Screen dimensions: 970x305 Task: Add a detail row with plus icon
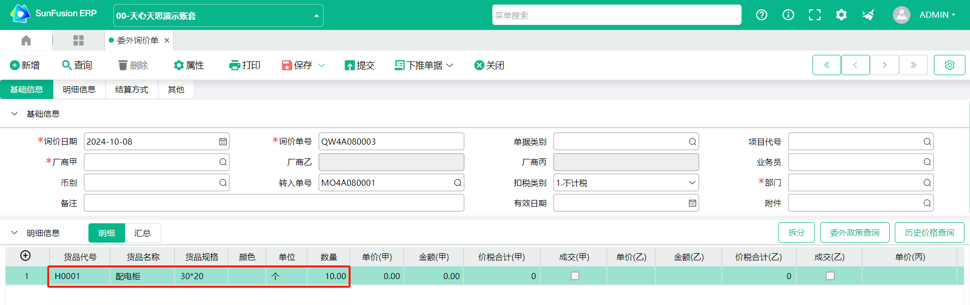[x=25, y=256]
